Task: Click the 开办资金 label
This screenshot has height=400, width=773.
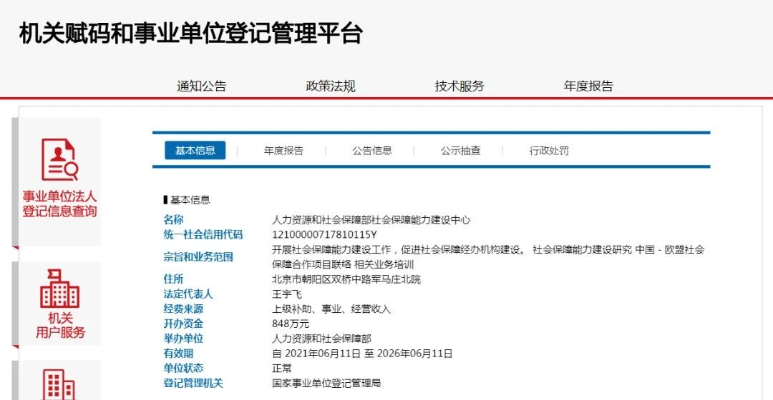Action: [x=183, y=324]
